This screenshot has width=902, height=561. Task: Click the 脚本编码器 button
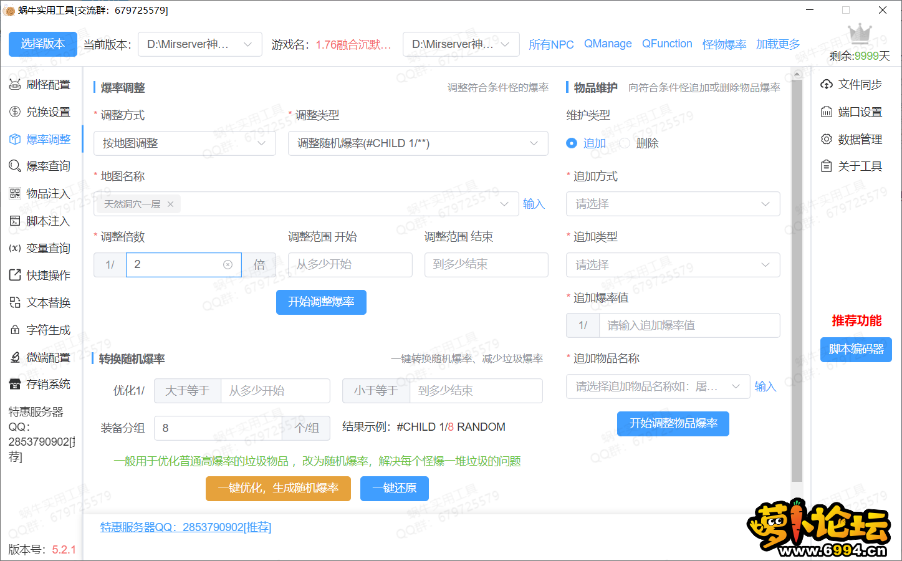coord(856,349)
